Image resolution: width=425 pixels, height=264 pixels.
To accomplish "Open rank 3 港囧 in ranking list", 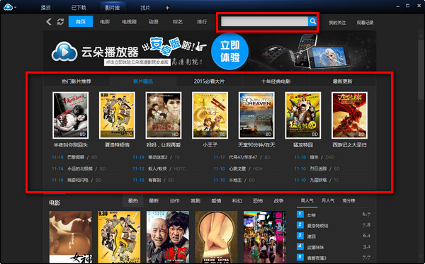I will 312,236.
